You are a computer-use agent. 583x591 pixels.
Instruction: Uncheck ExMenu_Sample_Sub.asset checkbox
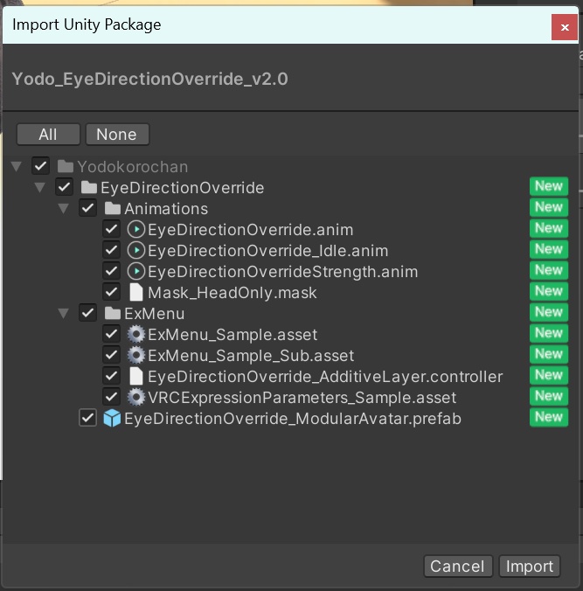[112, 355]
